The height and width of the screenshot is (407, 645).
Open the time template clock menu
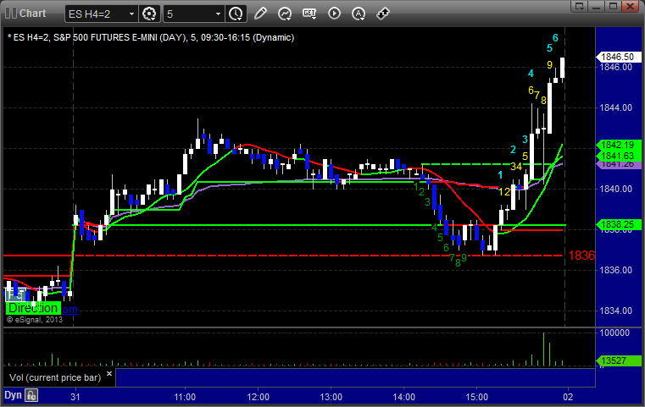[236, 14]
